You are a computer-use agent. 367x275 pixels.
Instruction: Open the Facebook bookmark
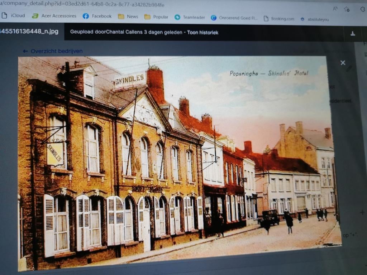click(97, 16)
